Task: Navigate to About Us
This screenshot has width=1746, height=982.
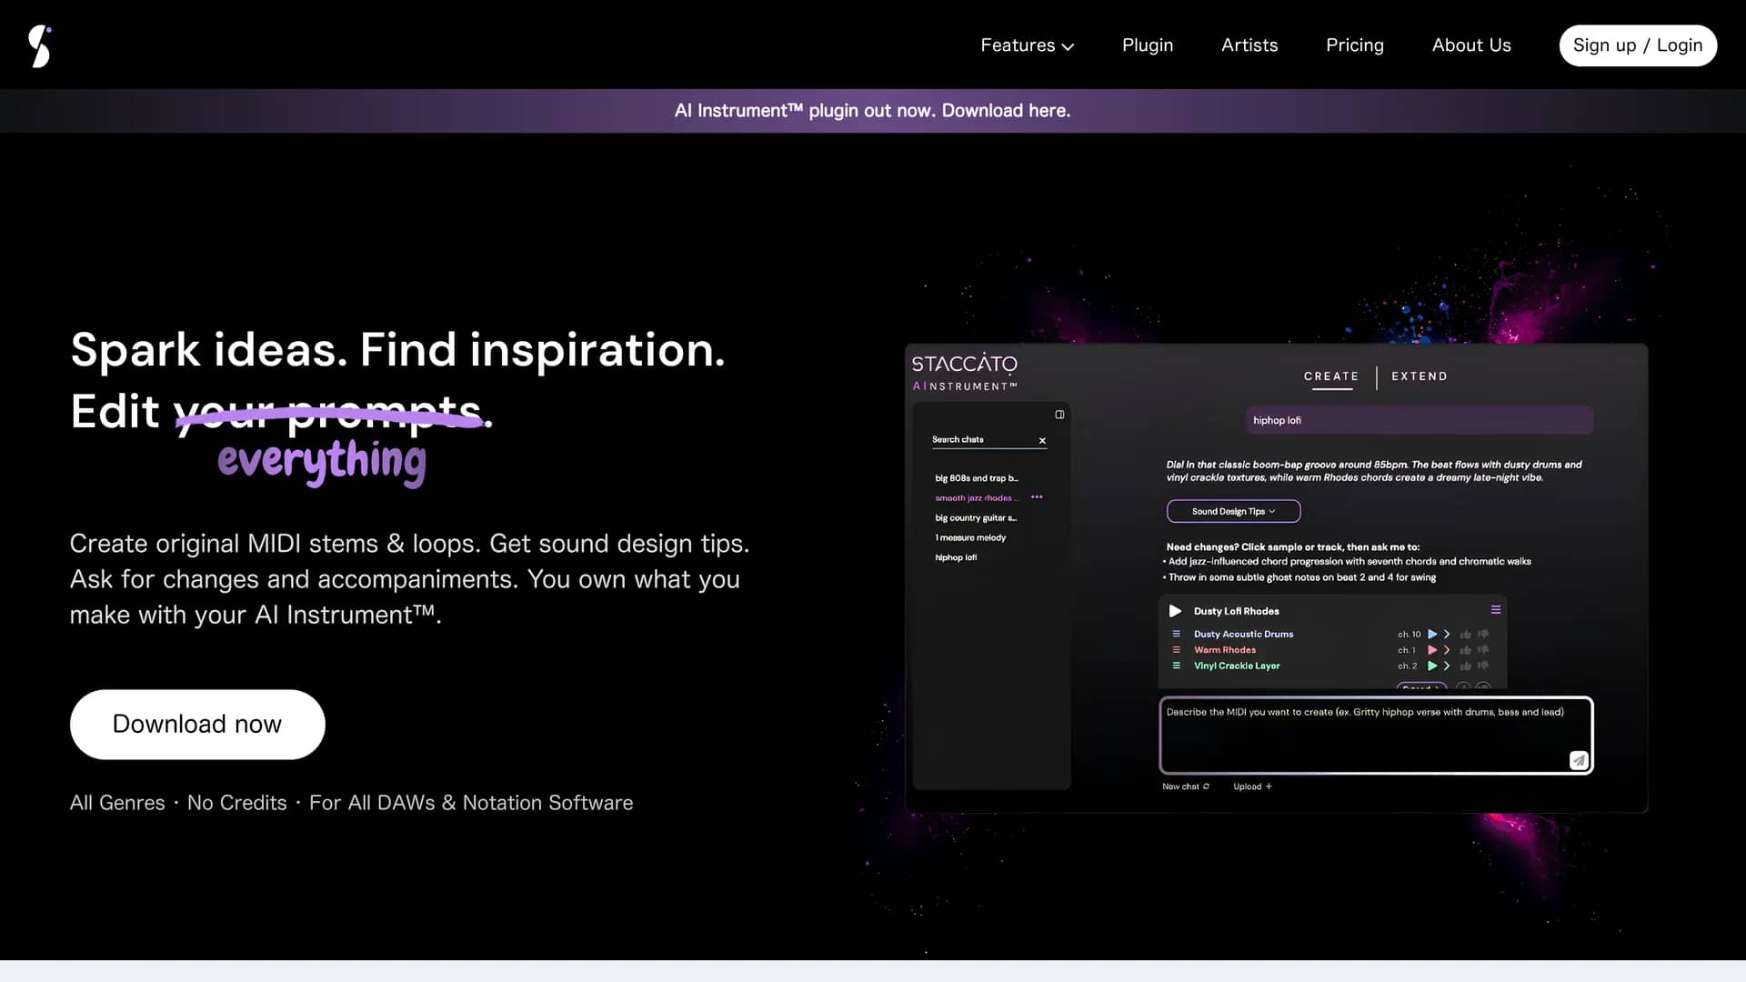Action: pyautogui.click(x=1471, y=45)
